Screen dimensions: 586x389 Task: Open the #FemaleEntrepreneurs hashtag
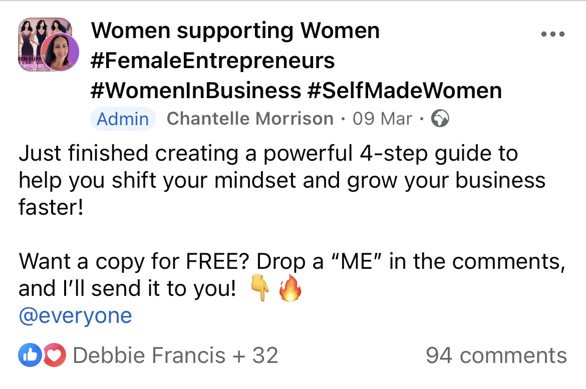coord(213,61)
